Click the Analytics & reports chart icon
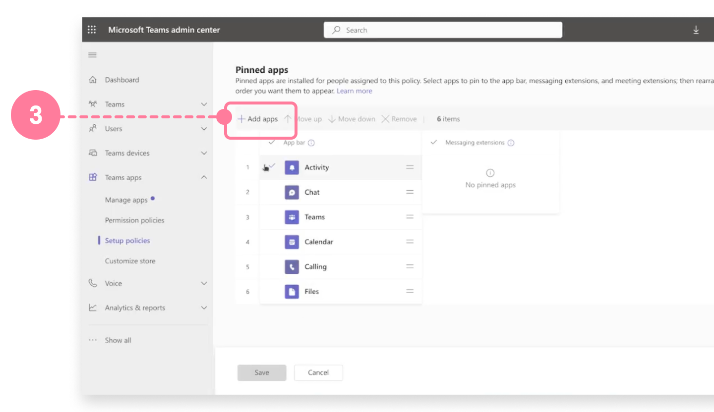 pyautogui.click(x=92, y=308)
